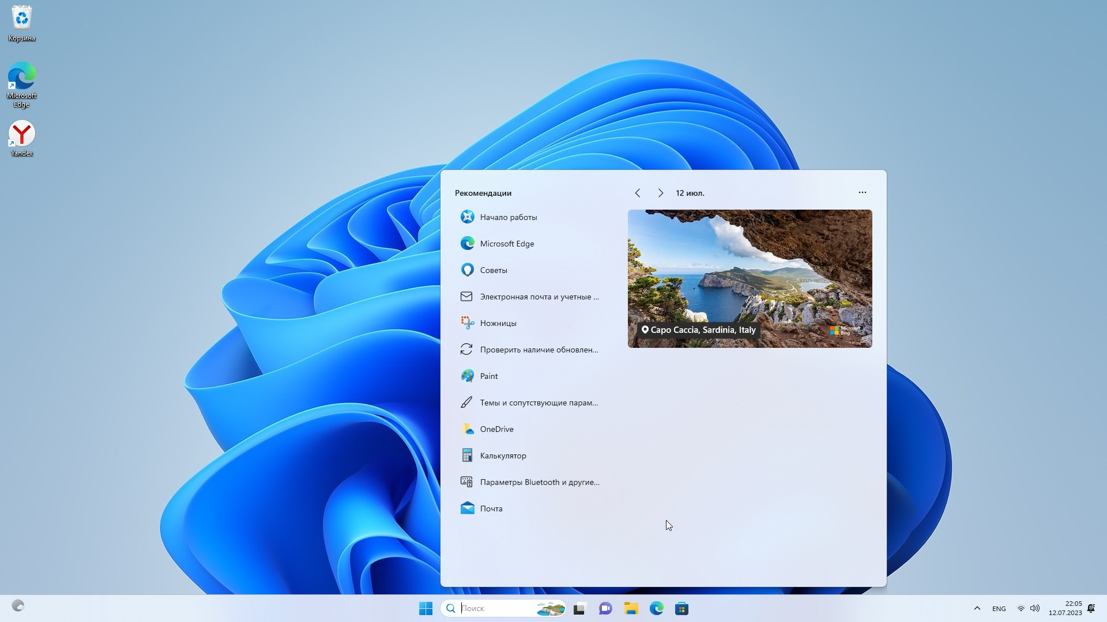Open the Chat (Teams) taskbar icon

coord(605,609)
